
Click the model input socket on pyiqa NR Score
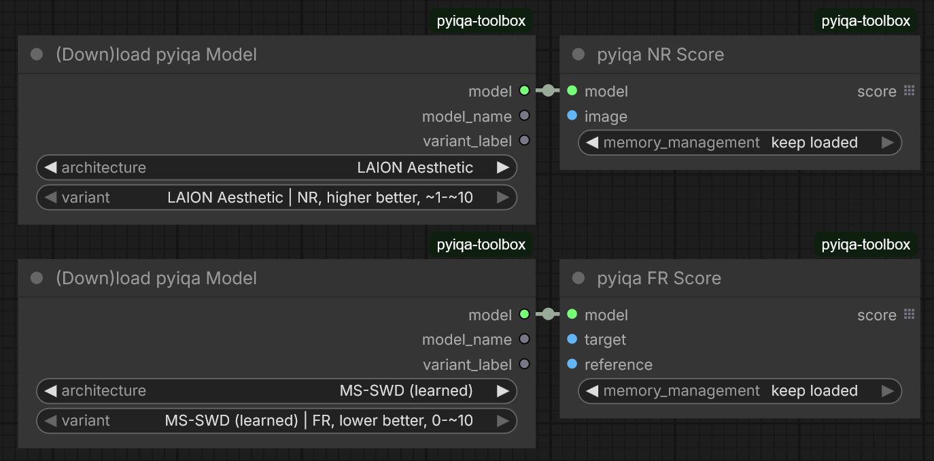(x=572, y=90)
